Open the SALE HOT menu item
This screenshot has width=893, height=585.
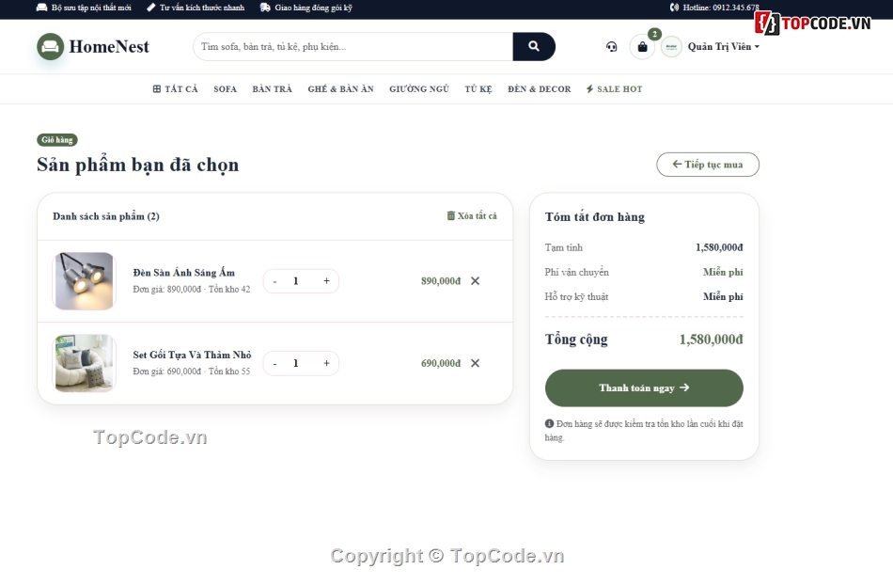pyautogui.click(x=615, y=88)
